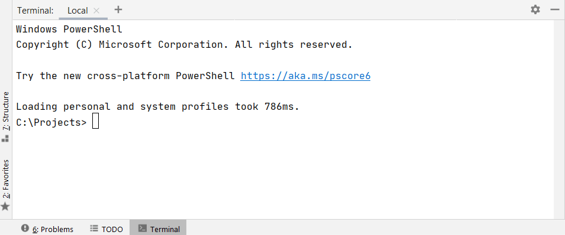Click the Structure icon in left sidebar
The width and height of the screenshot is (565, 235).
tap(5, 139)
